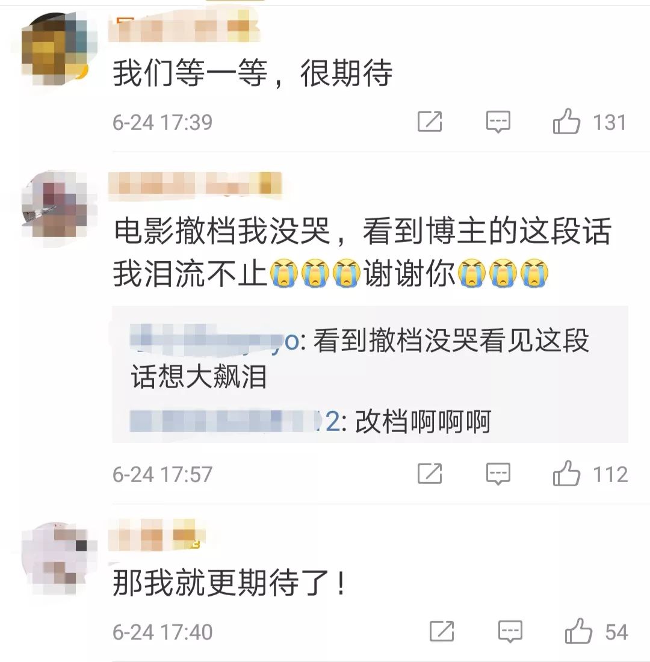The height and width of the screenshot is (662, 650).
Task: Tap reply icon on 17:57 comment
Action: [498, 474]
